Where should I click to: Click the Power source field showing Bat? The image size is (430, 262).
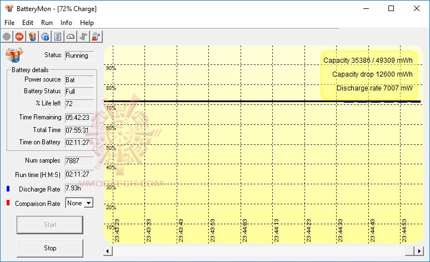[x=79, y=80]
